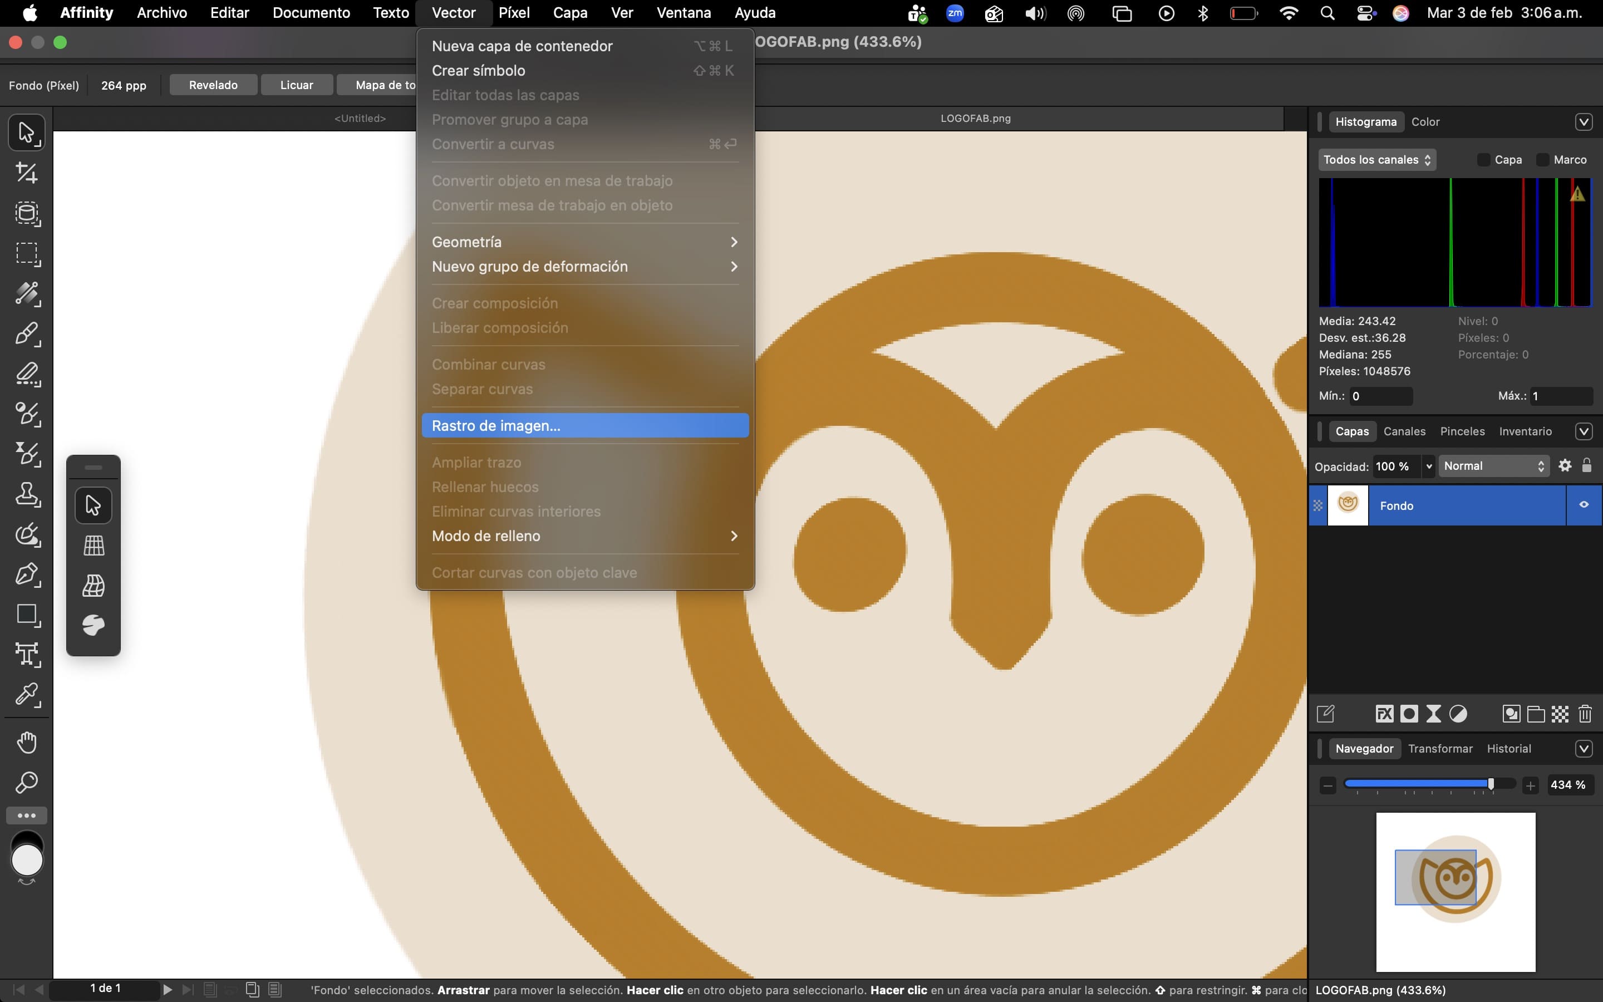The height and width of the screenshot is (1002, 1603).
Task: Enable the Marco checkbox in Histograma
Action: (x=1543, y=160)
